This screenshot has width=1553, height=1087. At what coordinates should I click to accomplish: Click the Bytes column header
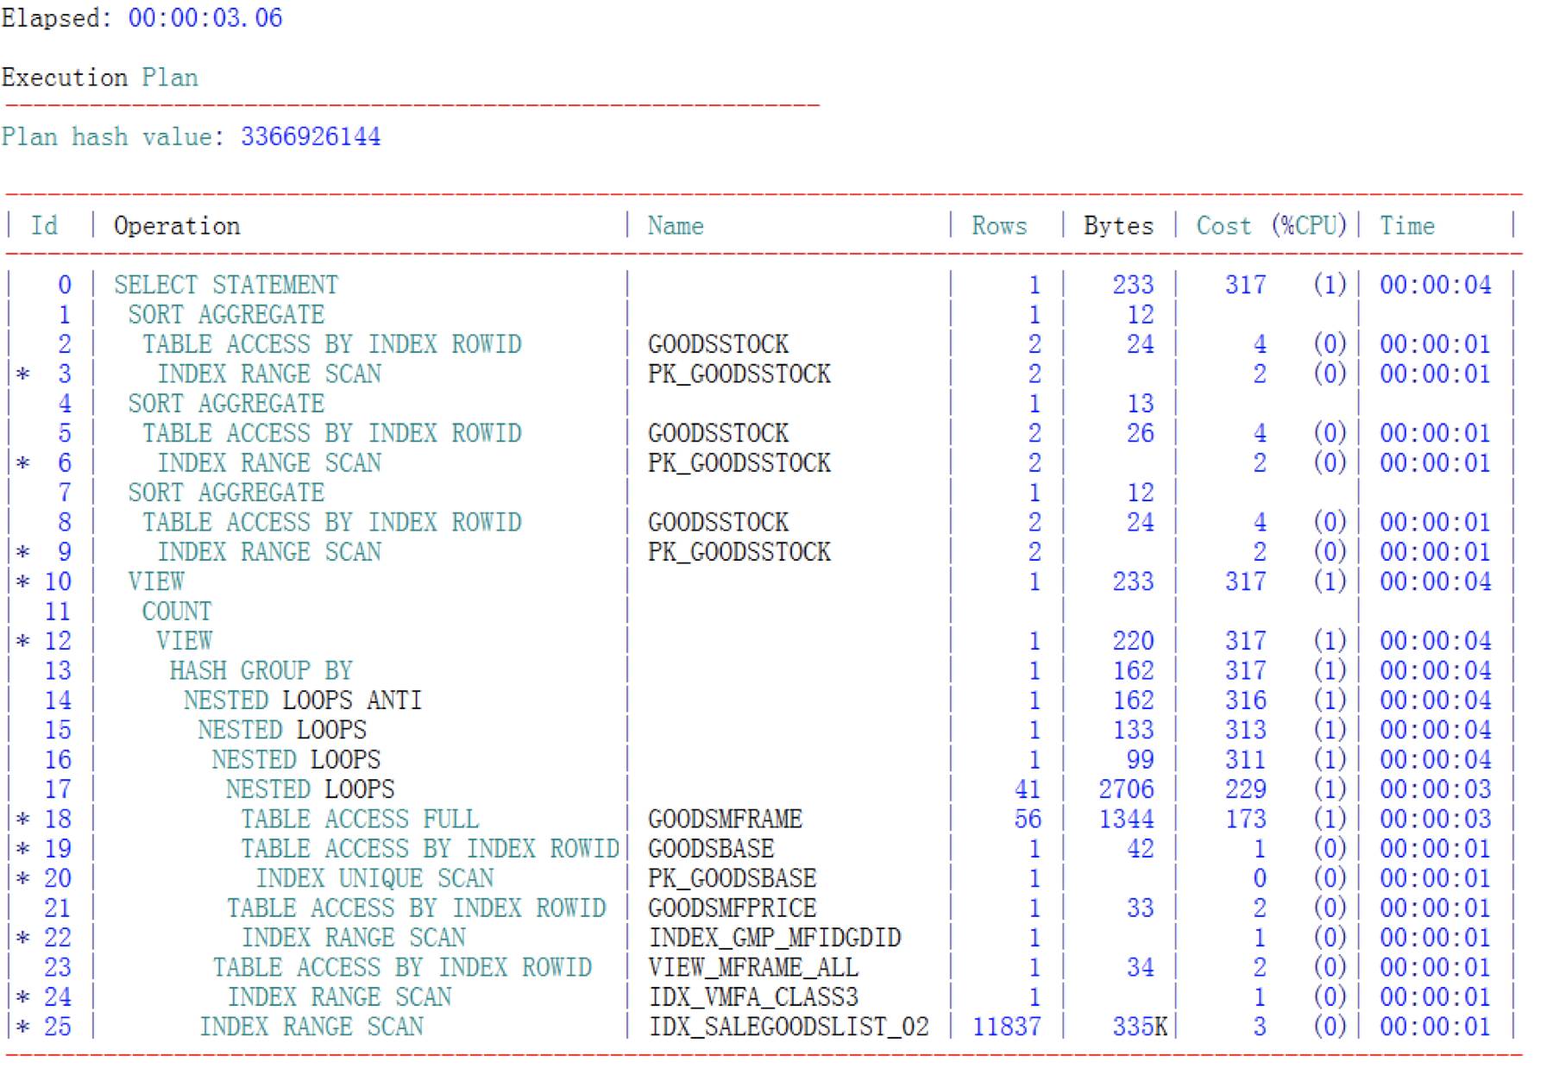1119,226
